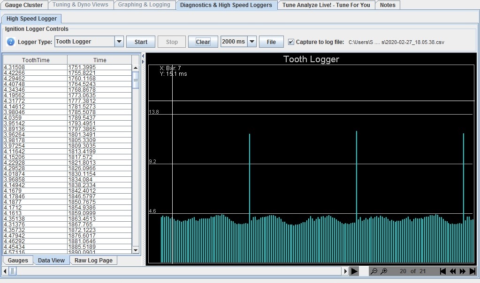Select the Raw Log Page tab
Screen dimensions: 480x283
click(x=93, y=261)
